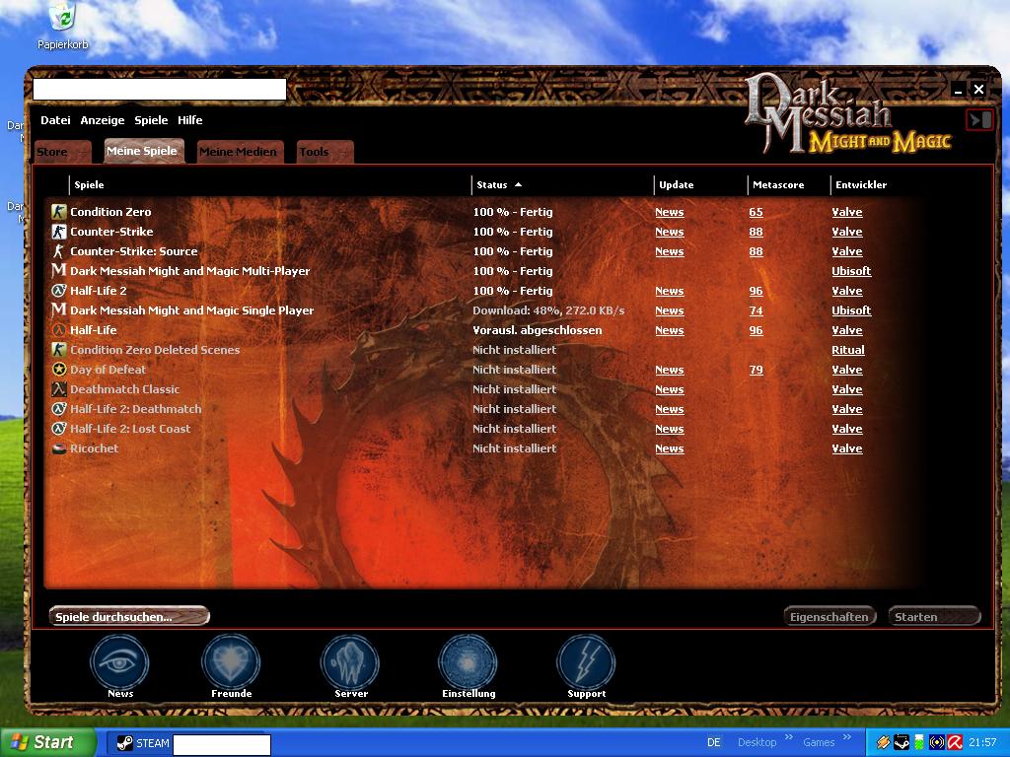Switch to the Store tab

62,151
